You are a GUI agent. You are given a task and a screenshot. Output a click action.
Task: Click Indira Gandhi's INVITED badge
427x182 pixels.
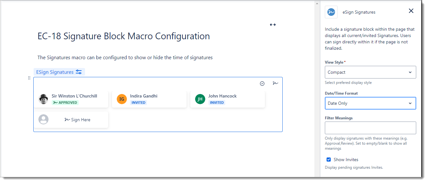tap(138, 103)
